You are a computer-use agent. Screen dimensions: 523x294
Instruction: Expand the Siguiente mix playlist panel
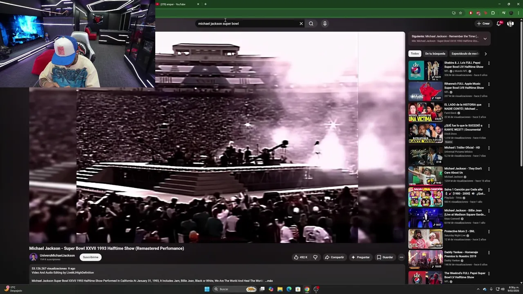(485, 39)
